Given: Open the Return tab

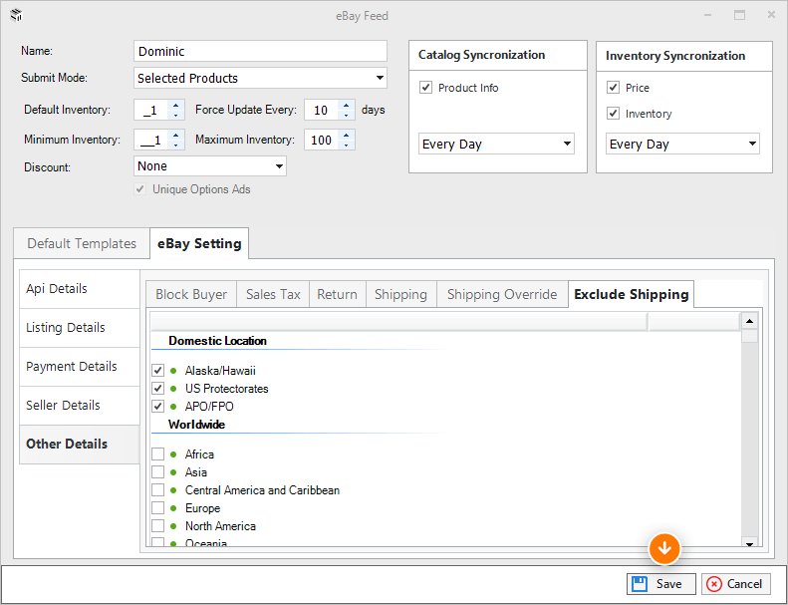Looking at the screenshot, I should coord(337,295).
